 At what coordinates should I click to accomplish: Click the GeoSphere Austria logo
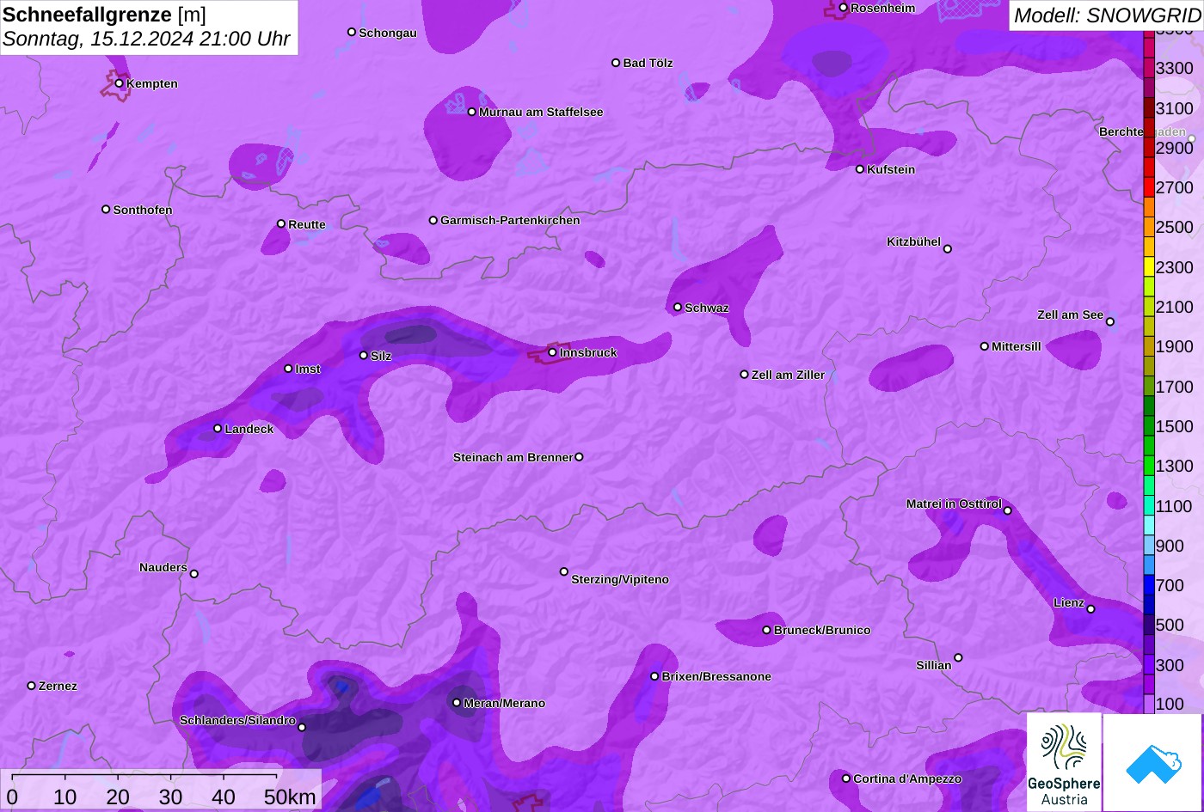pyautogui.click(x=1064, y=762)
